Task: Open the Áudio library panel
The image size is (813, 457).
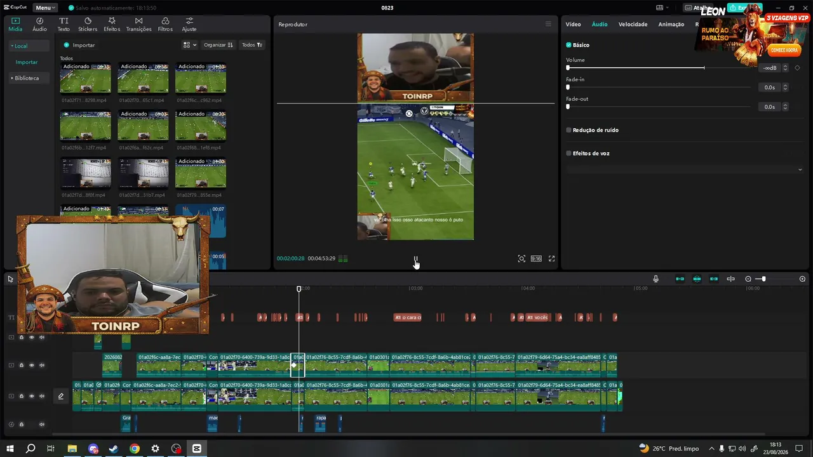Action: (39, 24)
